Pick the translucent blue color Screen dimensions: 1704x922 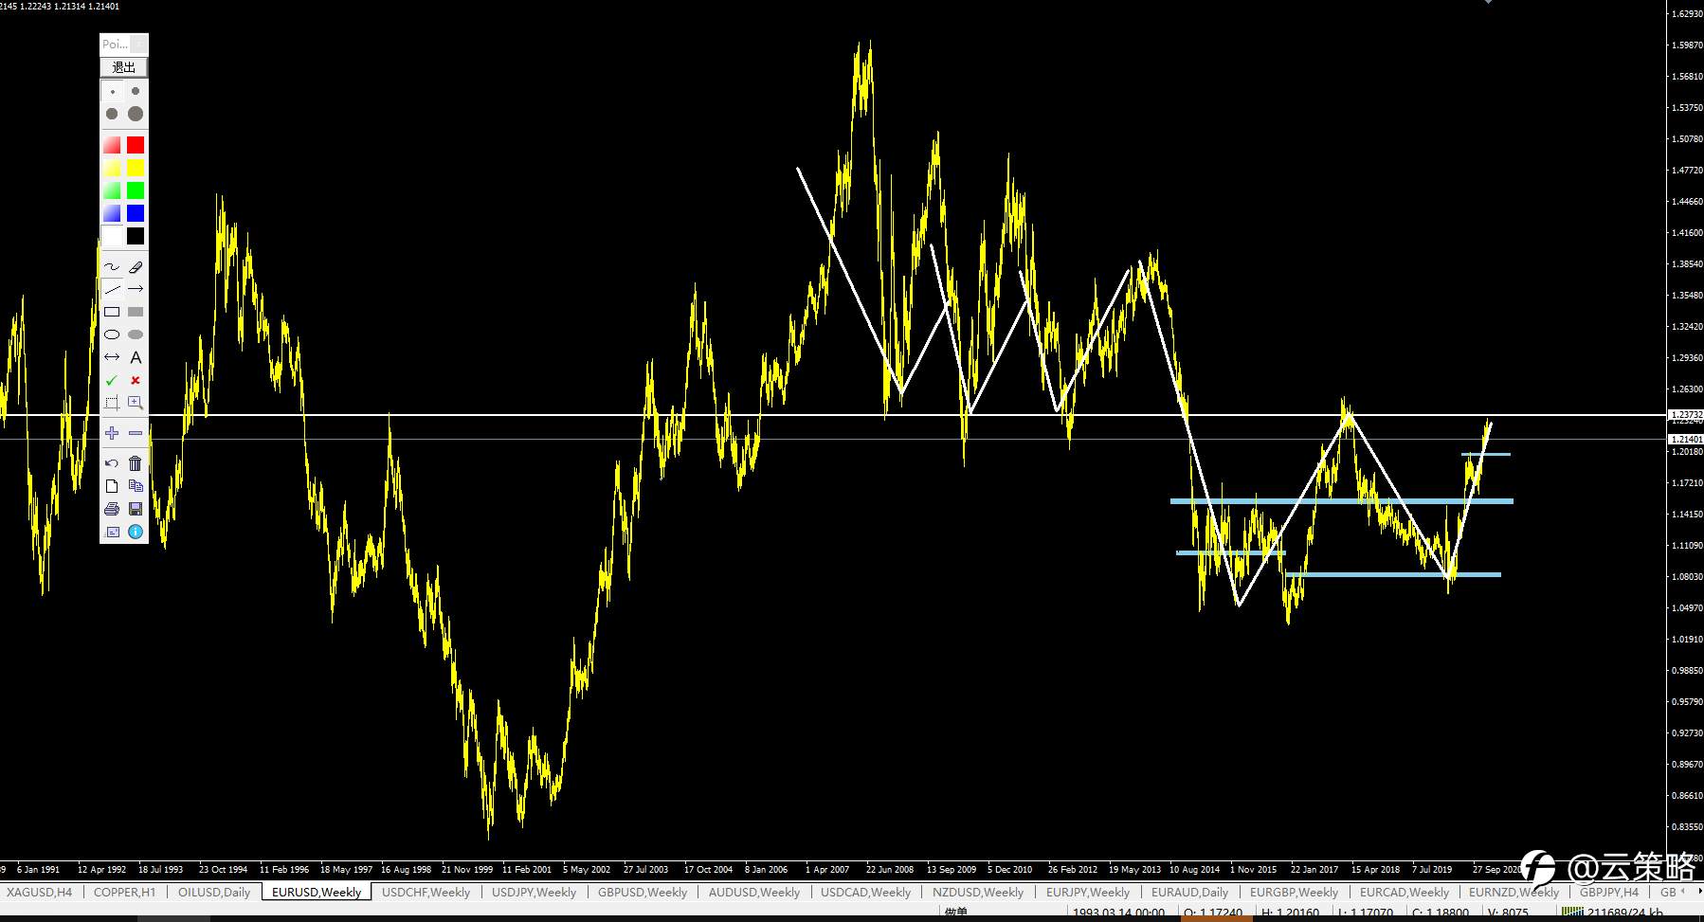point(112,213)
